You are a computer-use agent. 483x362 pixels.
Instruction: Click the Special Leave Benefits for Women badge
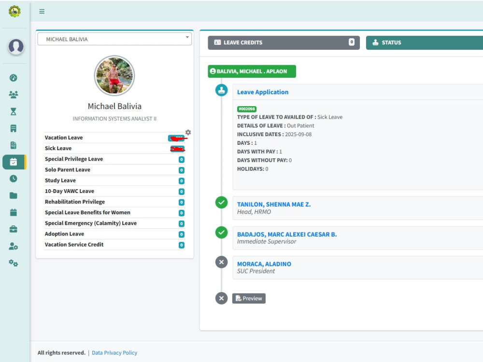182,213
